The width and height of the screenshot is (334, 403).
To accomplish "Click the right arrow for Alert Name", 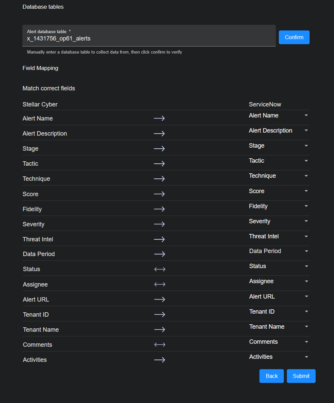I will pyautogui.click(x=159, y=118).
